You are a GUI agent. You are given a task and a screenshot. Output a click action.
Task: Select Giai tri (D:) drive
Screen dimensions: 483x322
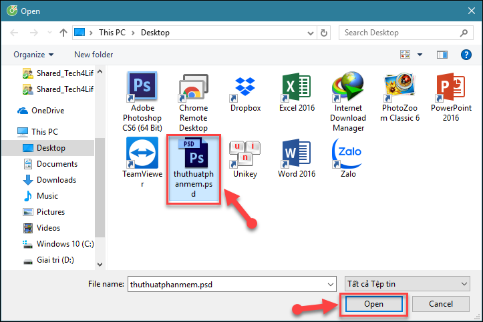[x=48, y=260]
